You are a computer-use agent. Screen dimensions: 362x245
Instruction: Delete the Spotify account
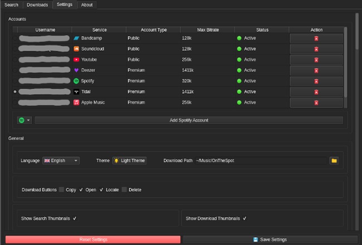pyautogui.click(x=316, y=81)
